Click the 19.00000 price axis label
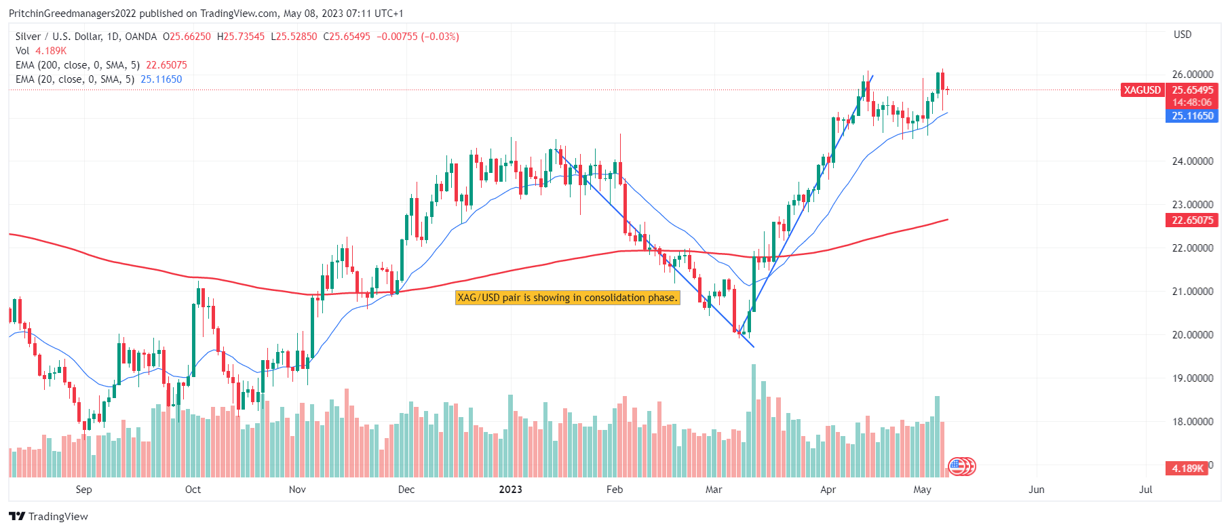1230x531 pixels. click(x=1193, y=378)
